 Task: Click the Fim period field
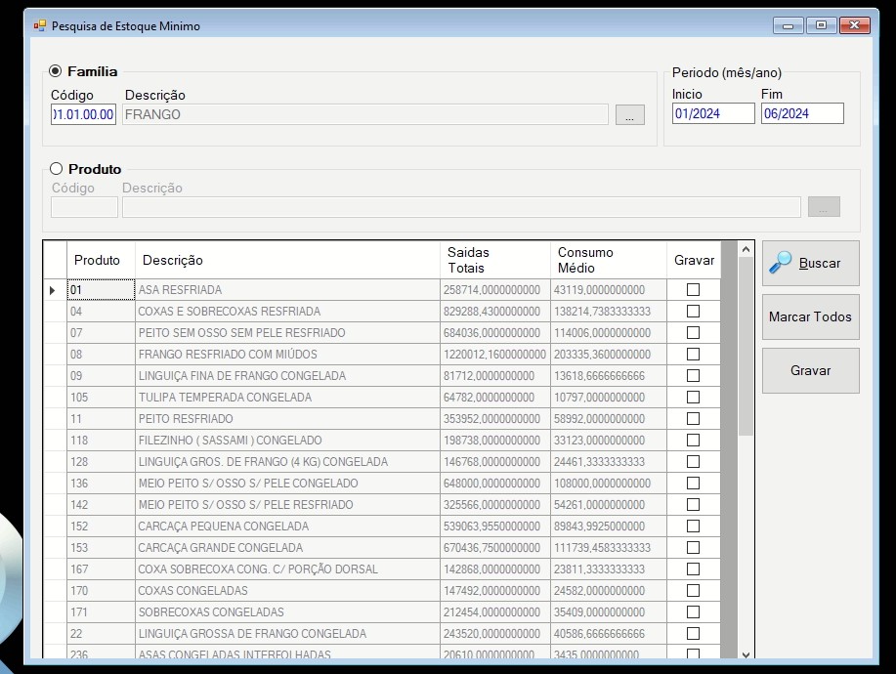click(x=802, y=113)
